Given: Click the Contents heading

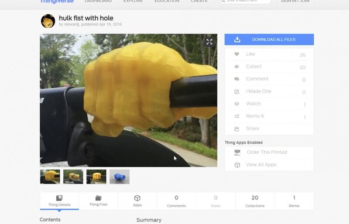Looking at the screenshot, I should 50,220.
